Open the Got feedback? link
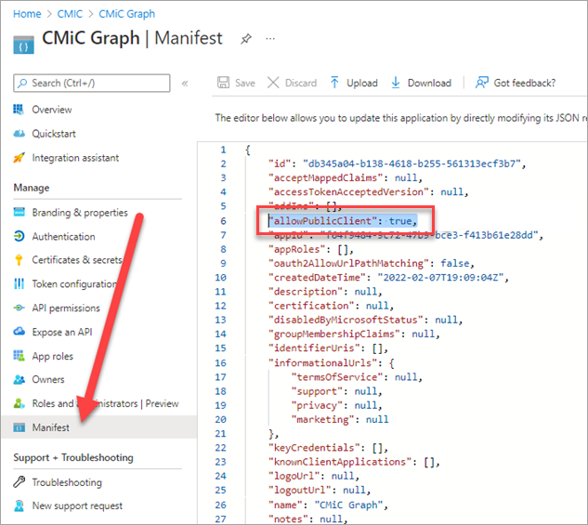 coord(524,83)
